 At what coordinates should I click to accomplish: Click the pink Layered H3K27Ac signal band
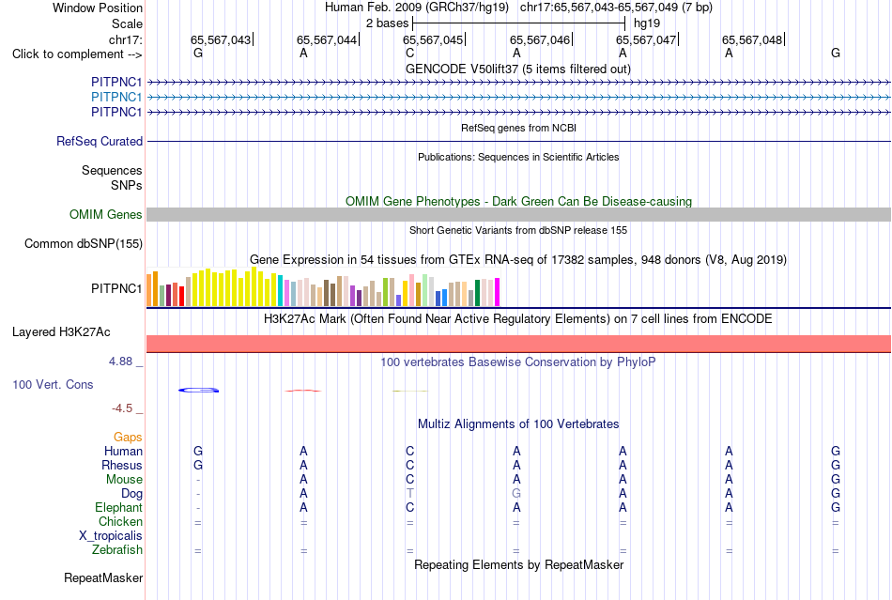(518, 344)
